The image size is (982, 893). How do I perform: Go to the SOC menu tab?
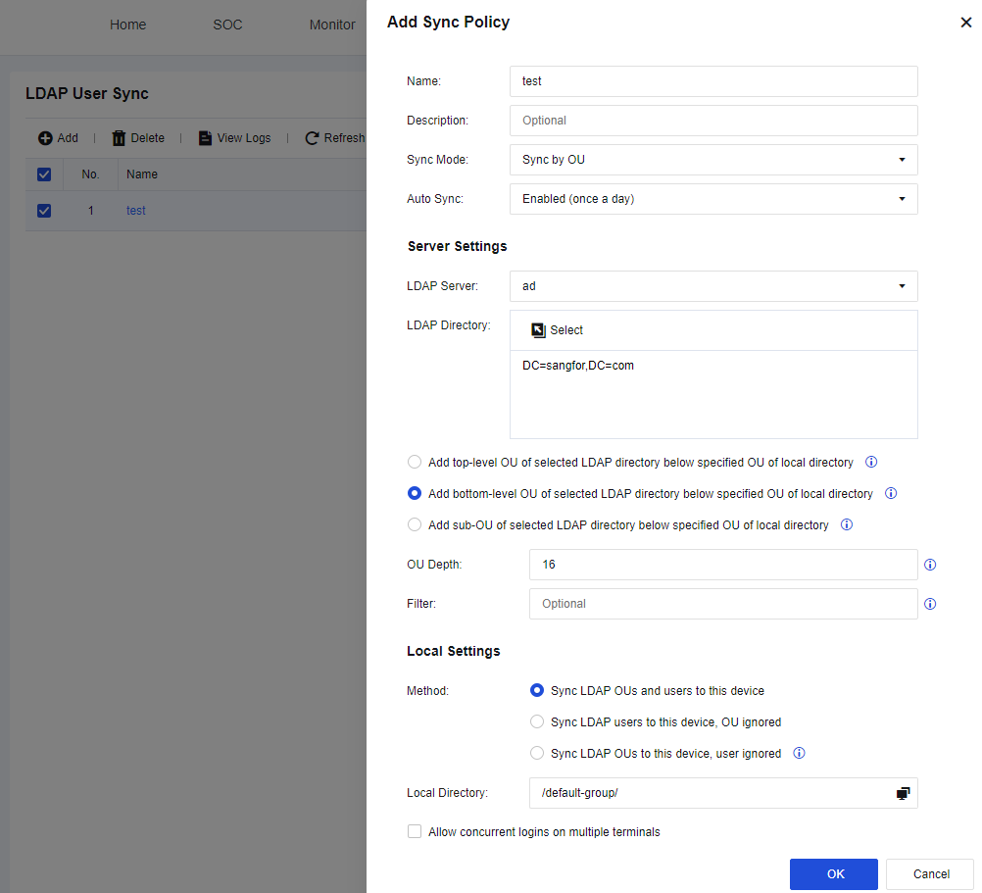(227, 25)
